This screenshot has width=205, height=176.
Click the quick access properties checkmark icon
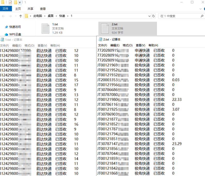point(10,2)
